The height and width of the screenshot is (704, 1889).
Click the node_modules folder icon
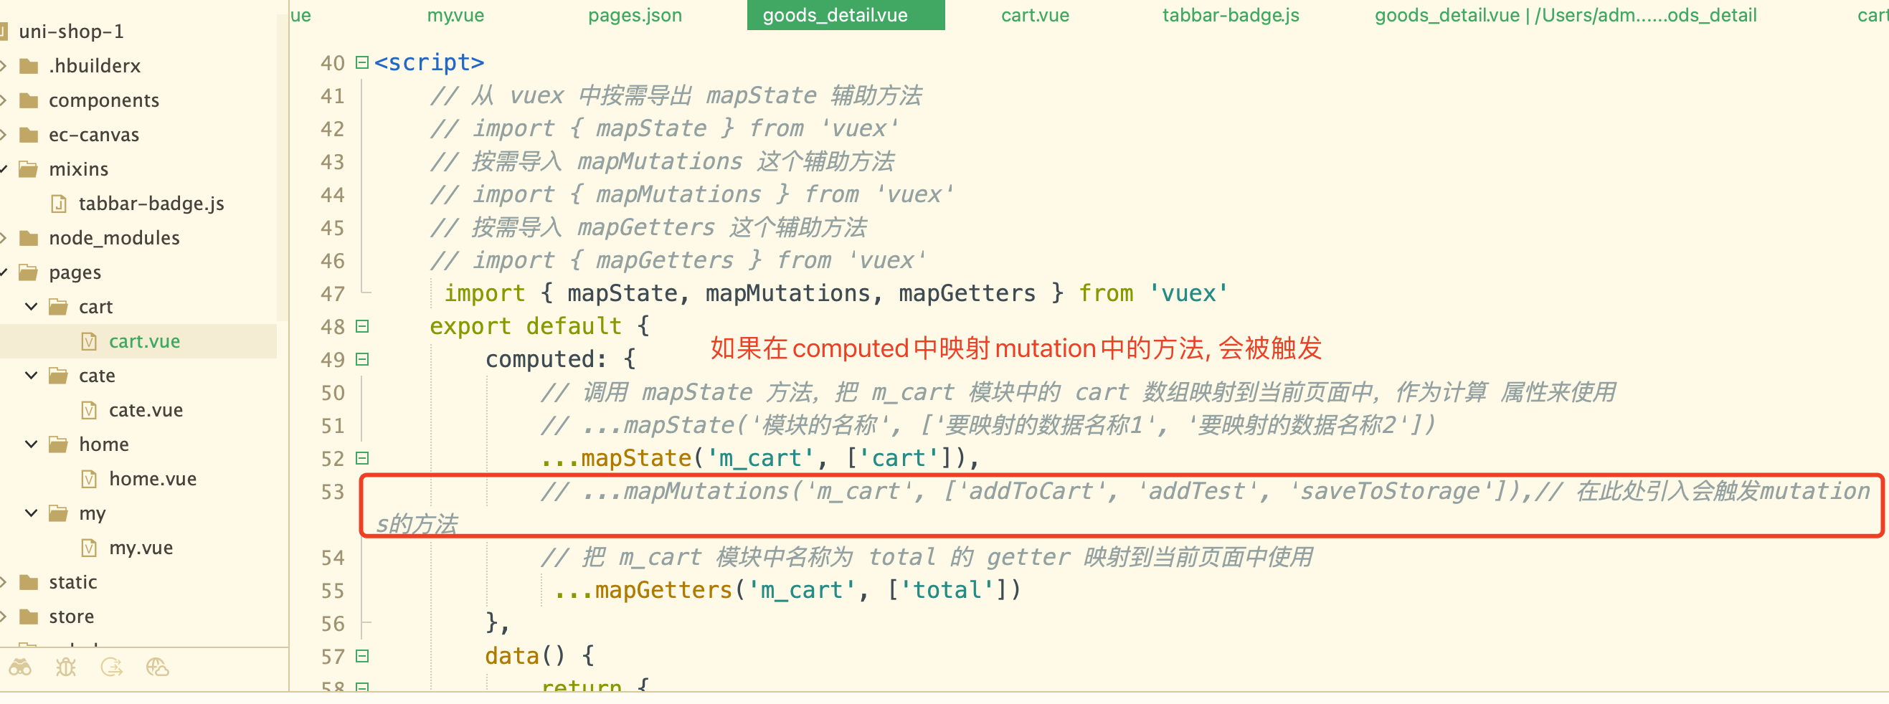[29, 238]
